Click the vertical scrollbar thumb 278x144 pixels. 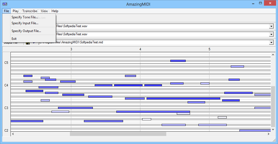[x=273, y=106]
